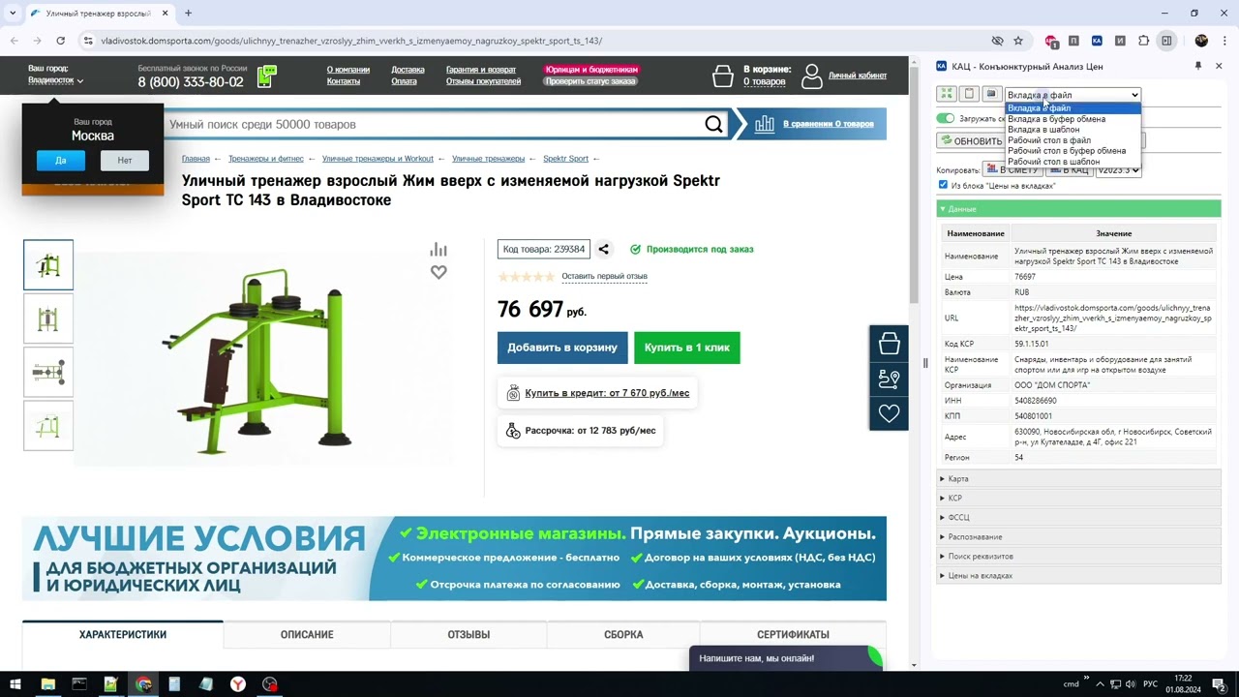This screenshot has height=697, width=1239.
Task: Open the v2023.3 version dropdown
Action: 1118,170
